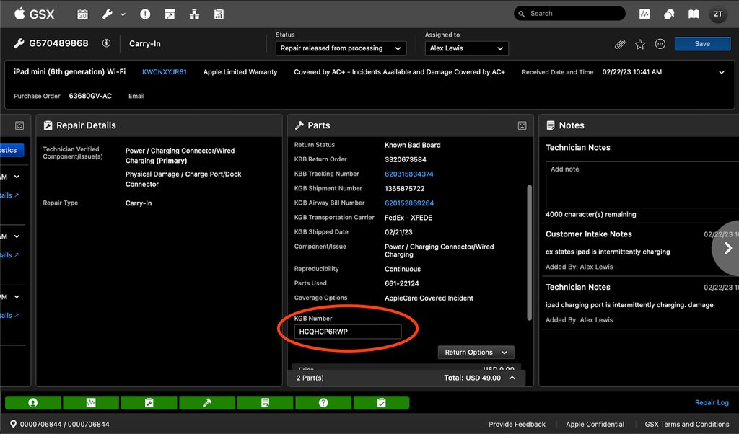The image size is (739, 434).
Task: Click the Apple GSX logo
Action: (35, 14)
